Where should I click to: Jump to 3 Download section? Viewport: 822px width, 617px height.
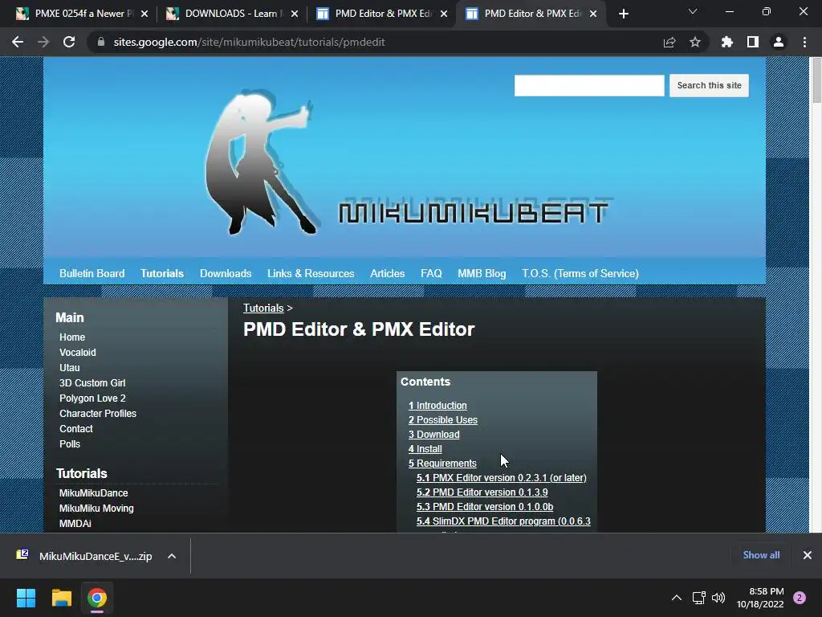[434, 435]
